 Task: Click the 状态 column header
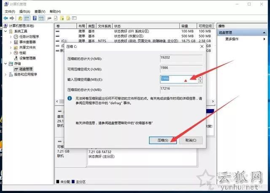coord(146,26)
